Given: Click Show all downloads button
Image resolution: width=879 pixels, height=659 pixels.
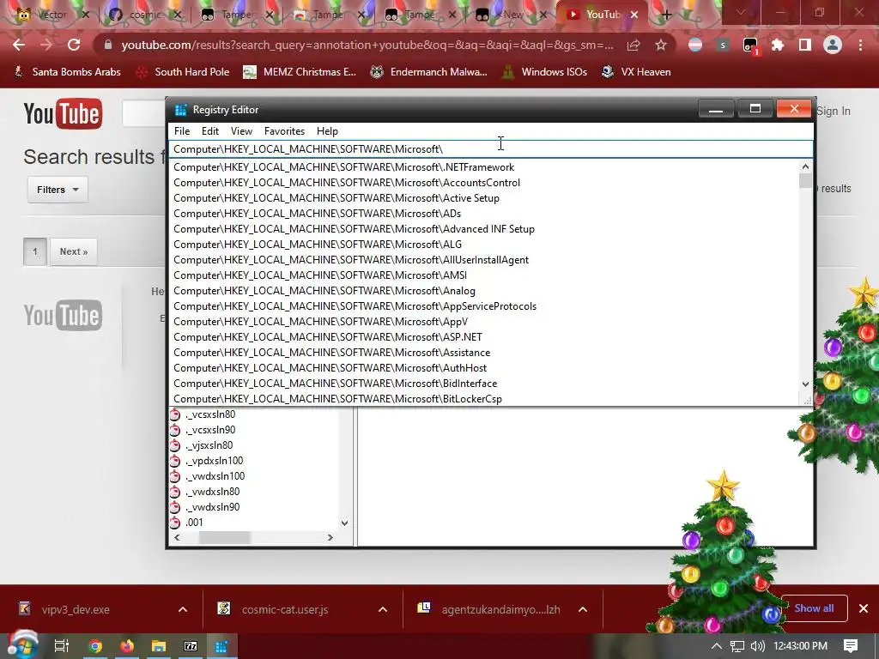Looking at the screenshot, I should [x=814, y=608].
